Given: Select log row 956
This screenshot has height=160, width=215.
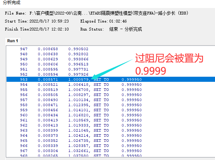Looking at the screenshot, I should (x=111, y=95).
